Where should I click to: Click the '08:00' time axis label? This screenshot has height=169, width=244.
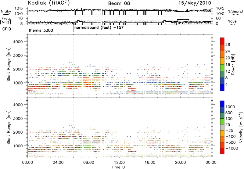88,163
